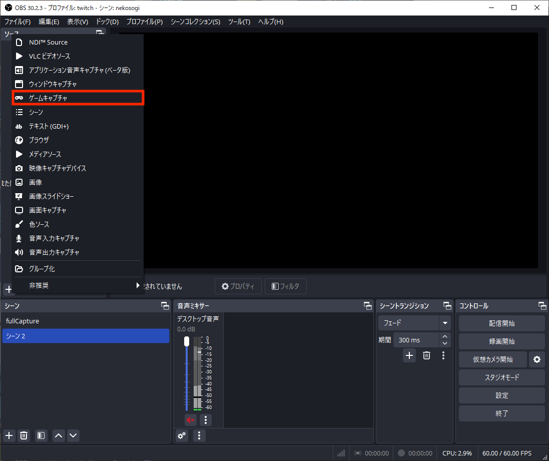Move scene down with arrow icon
Viewport: 549px width, 461px height.
click(73, 435)
